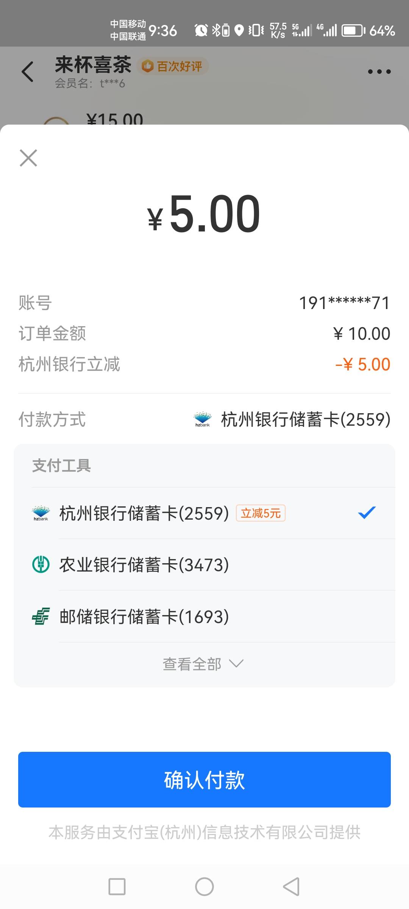Close the payment sheet with X
The width and height of the screenshot is (409, 909).
point(28,158)
